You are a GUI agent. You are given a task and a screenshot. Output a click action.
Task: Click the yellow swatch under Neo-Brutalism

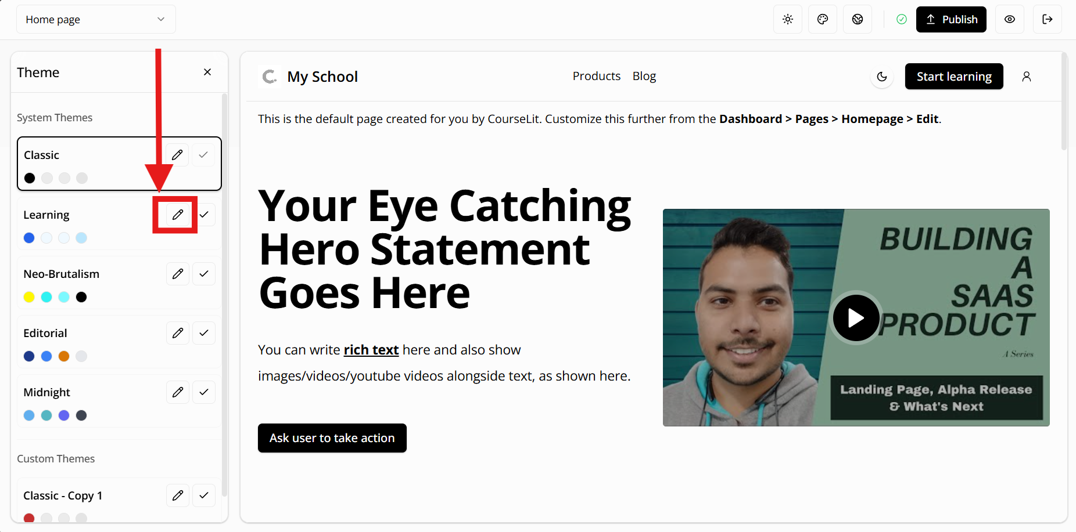[x=29, y=297]
